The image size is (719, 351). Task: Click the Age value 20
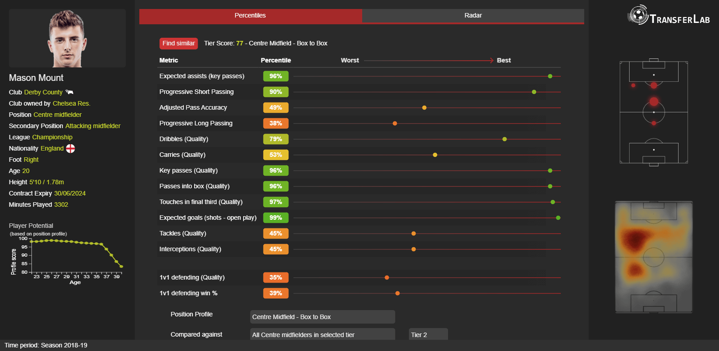click(26, 171)
